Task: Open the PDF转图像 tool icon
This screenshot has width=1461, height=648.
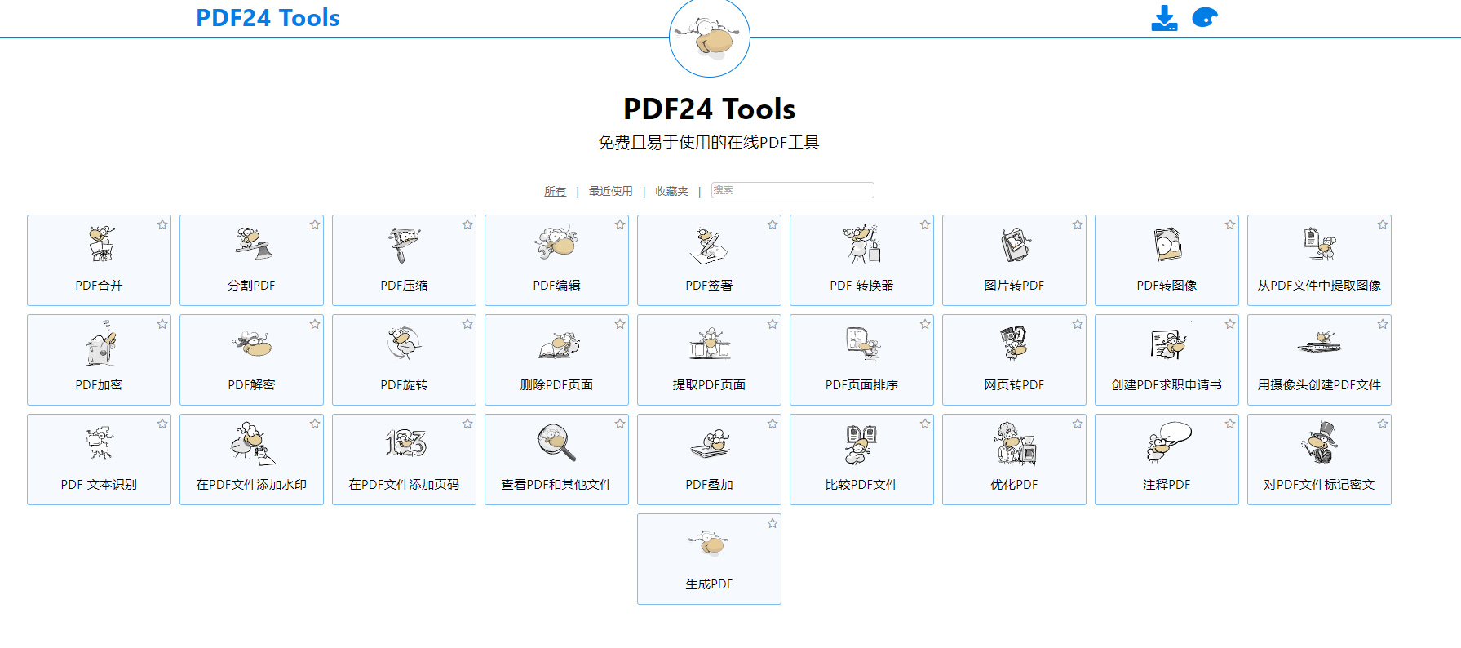Action: coord(1167,244)
